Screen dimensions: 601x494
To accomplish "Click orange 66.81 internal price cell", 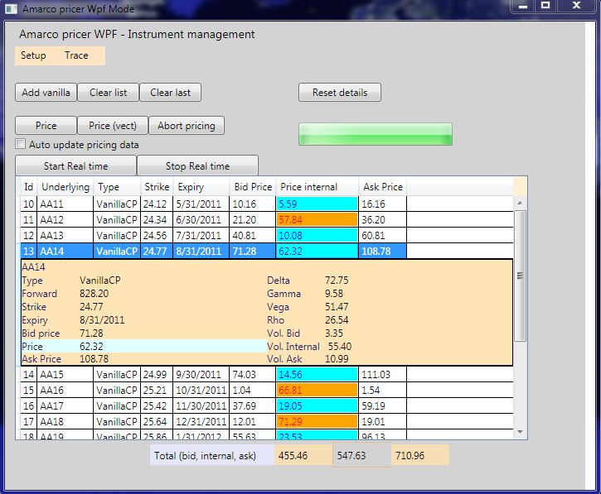I will pos(316,390).
